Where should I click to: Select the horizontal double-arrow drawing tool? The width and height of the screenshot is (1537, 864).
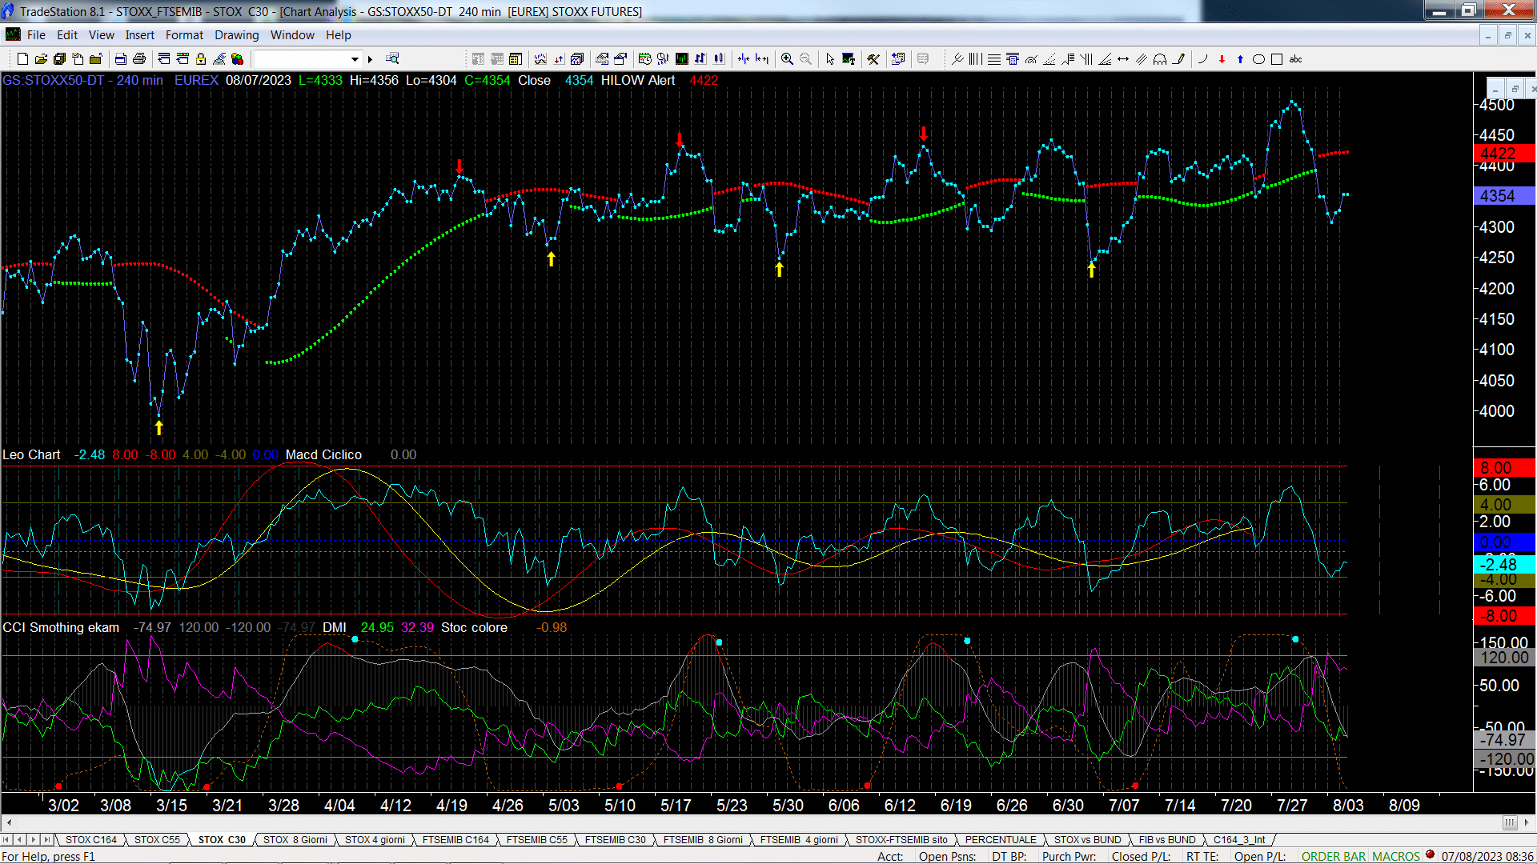pos(1123,59)
